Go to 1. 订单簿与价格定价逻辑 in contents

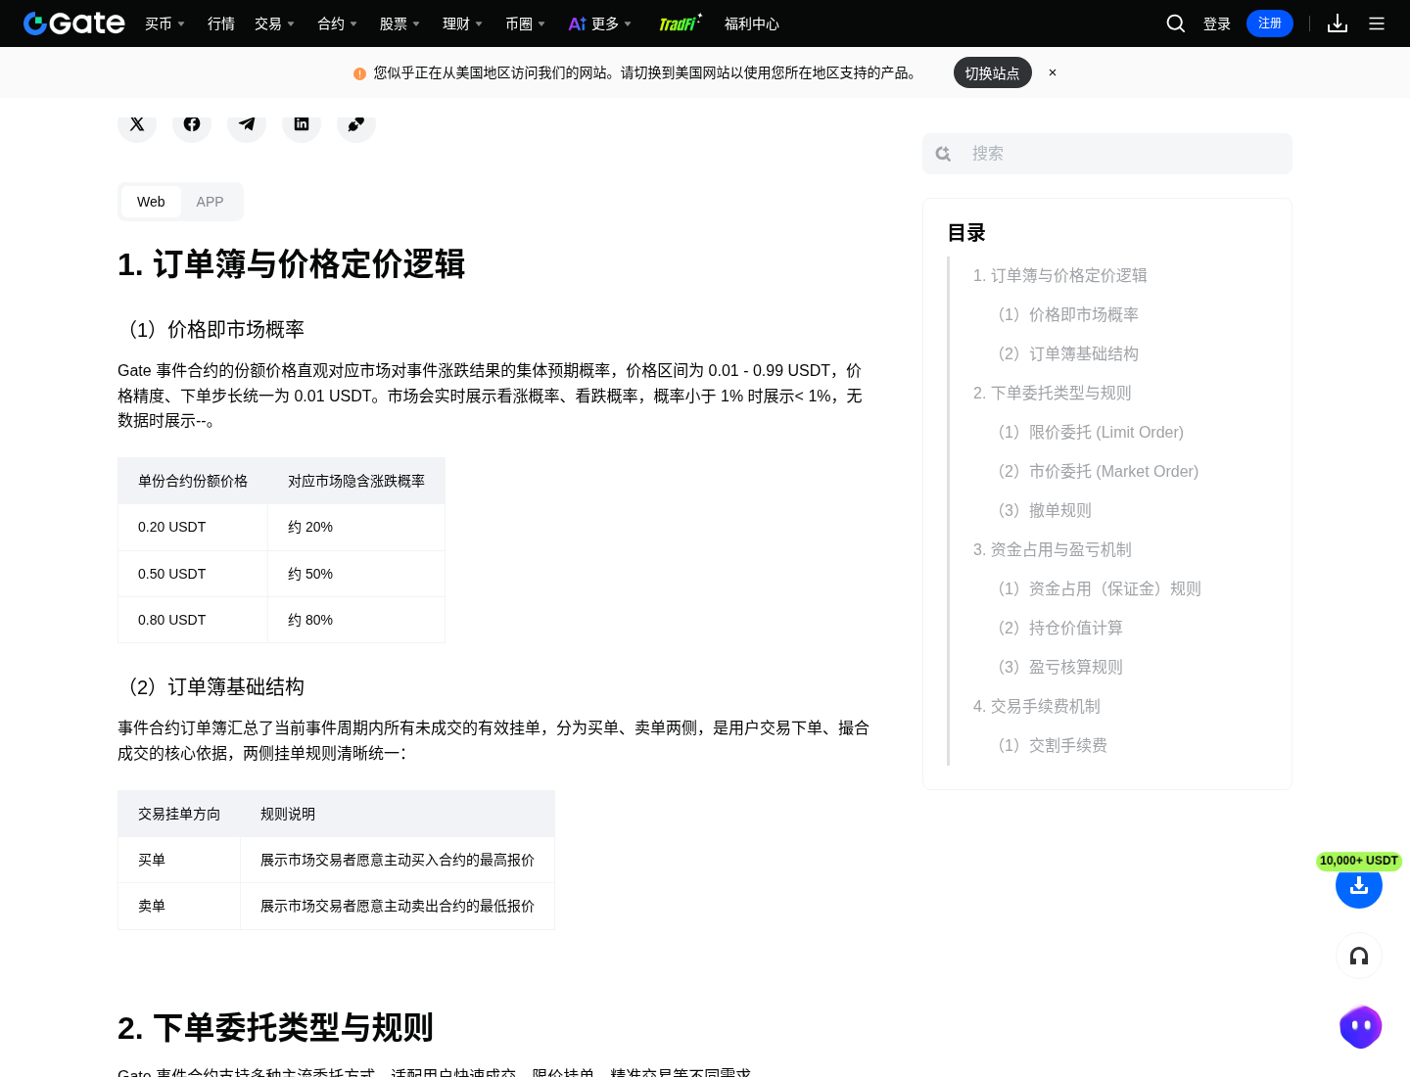pos(1059,275)
